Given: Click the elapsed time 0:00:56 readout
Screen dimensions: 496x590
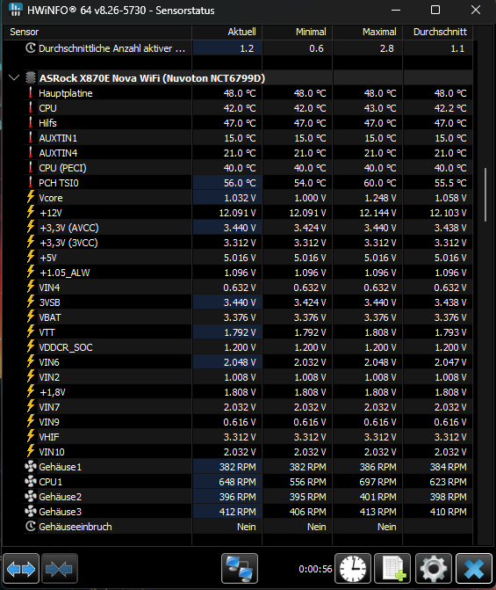Looking at the screenshot, I should (315, 569).
